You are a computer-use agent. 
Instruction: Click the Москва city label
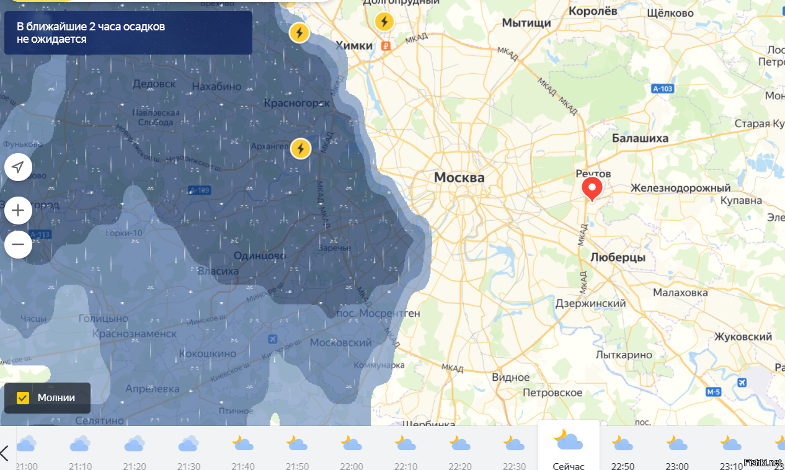click(x=459, y=178)
